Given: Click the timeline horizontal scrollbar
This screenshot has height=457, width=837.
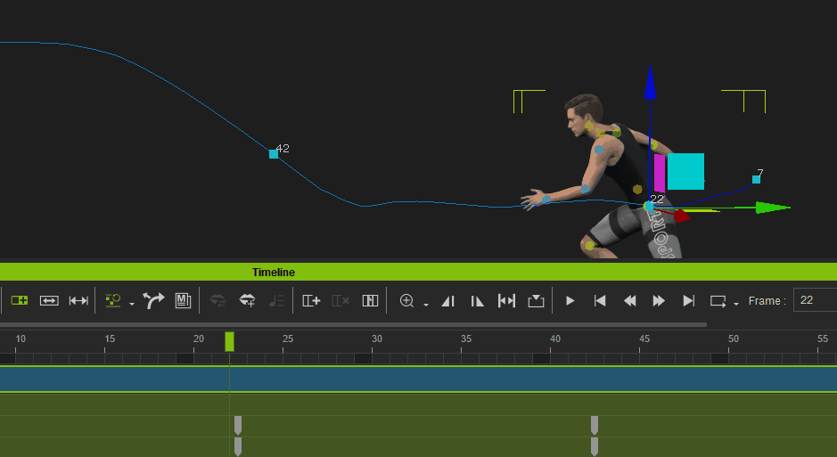Looking at the screenshot, I should point(353,324).
